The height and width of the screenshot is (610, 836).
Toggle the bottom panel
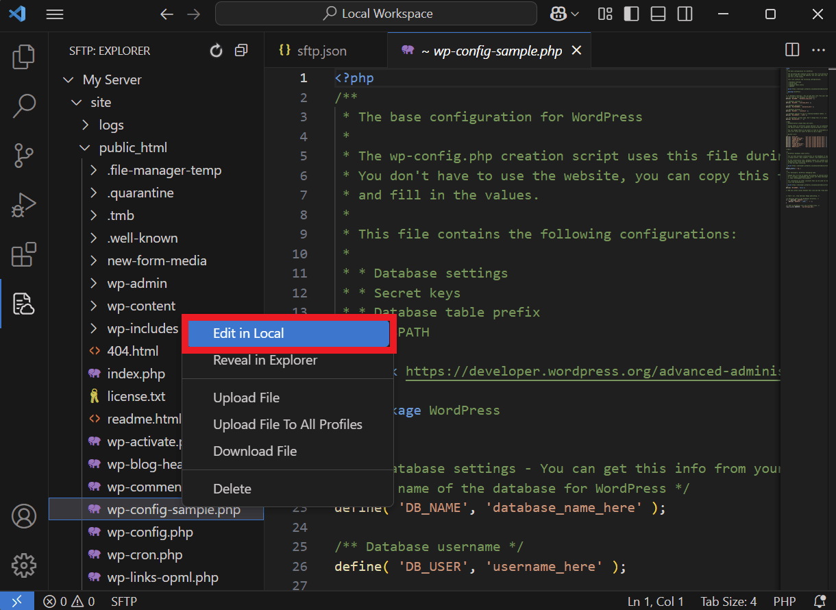coord(658,14)
